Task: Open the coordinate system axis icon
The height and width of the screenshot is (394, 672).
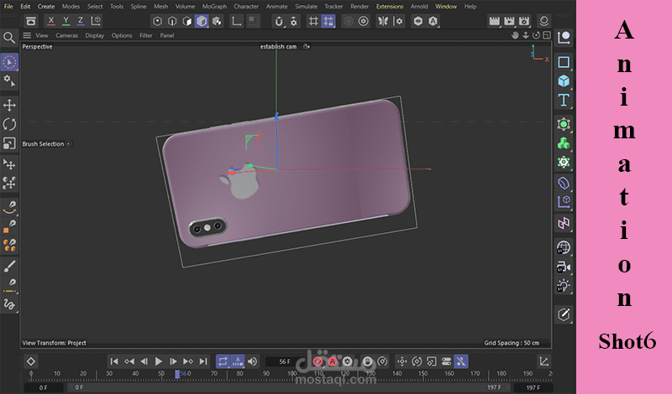Action: tap(96, 20)
